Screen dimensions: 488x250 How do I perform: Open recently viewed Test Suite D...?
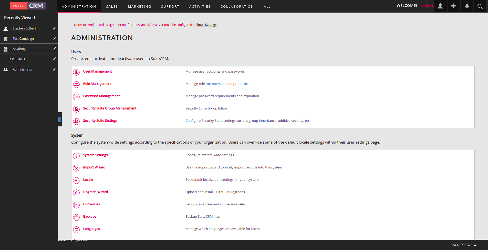pyautogui.click(x=18, y=59)
